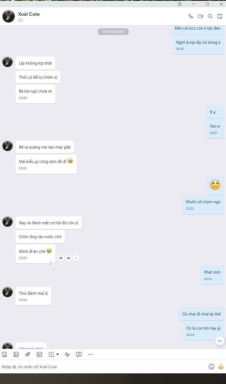Click the label tag under Xoài Cute name

[21, 20]
